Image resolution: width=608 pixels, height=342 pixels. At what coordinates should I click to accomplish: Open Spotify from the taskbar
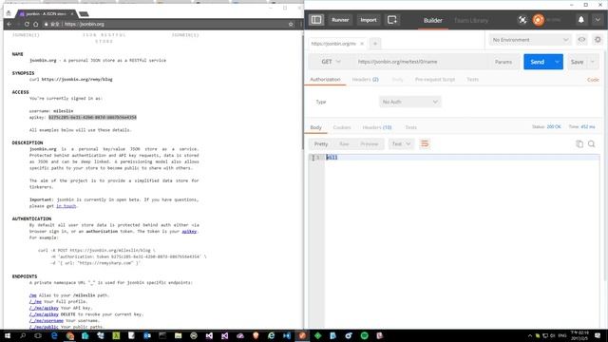coord(364,335)
